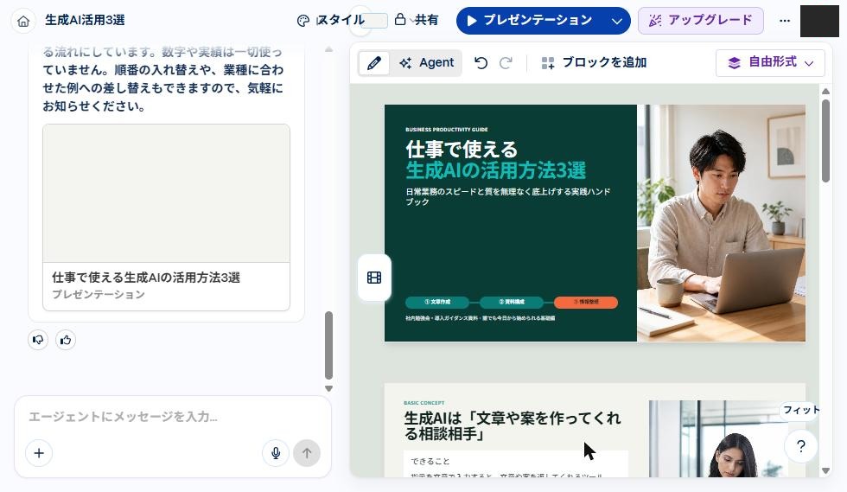
Task: Click the plus attachment button
Action: click(39, 453)
